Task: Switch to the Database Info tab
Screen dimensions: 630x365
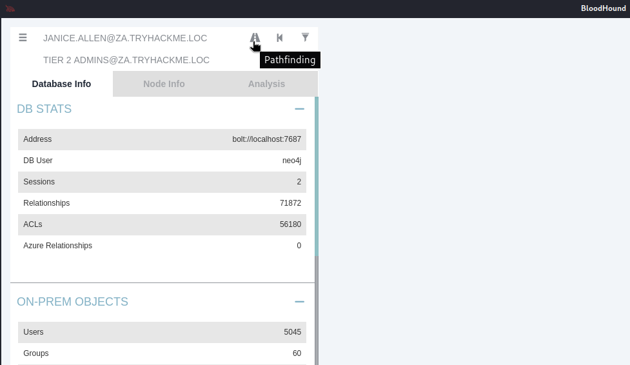Action: (x=61, y=84)
